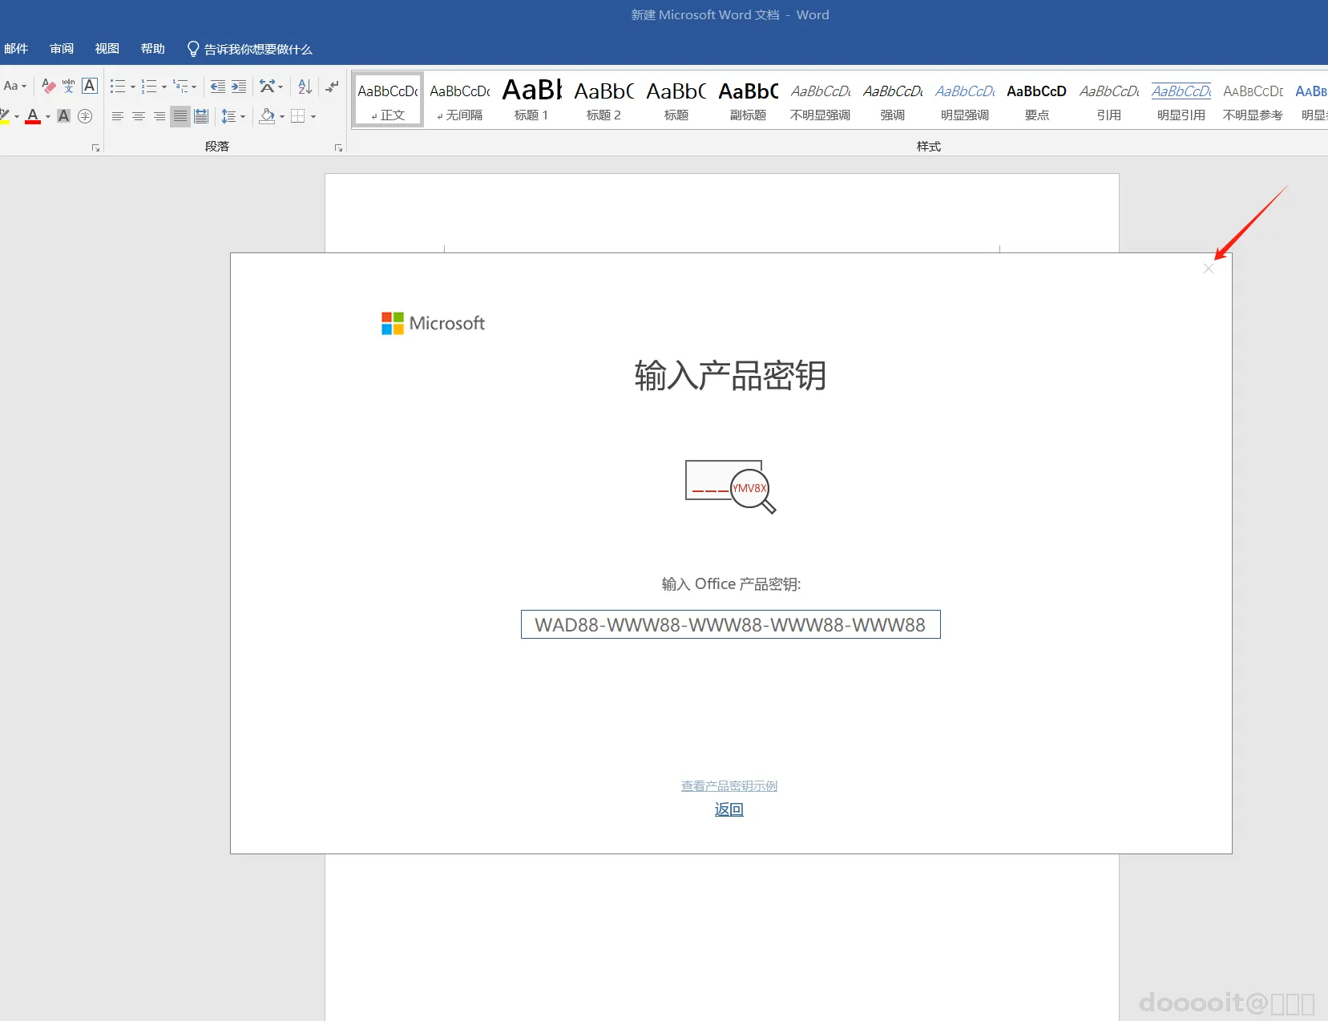Toggle character shading A button
Screen dimensions: 1328x1021
coord(64,116)
